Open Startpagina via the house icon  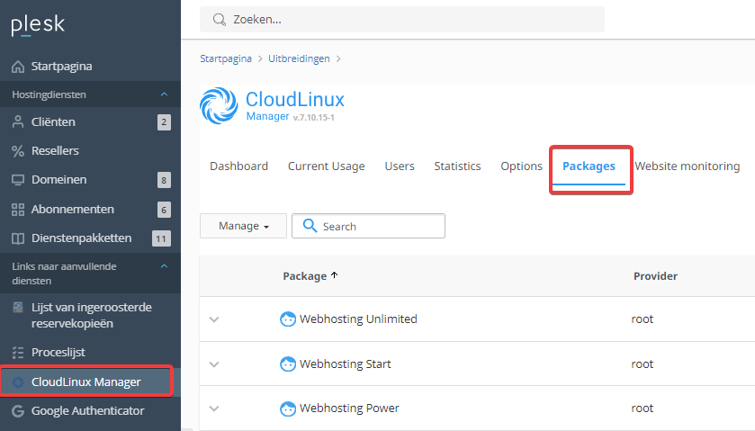18,67
